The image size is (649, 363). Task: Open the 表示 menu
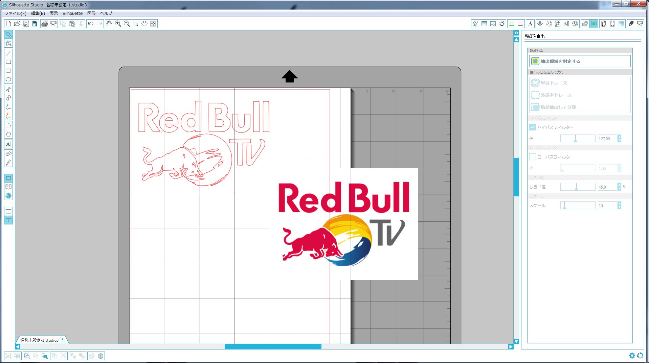click(54, 14)
